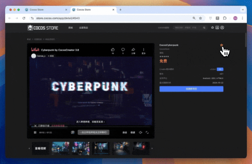
Task: Click the uploader avatar under the video title
Action: click(x=33, y=56)
